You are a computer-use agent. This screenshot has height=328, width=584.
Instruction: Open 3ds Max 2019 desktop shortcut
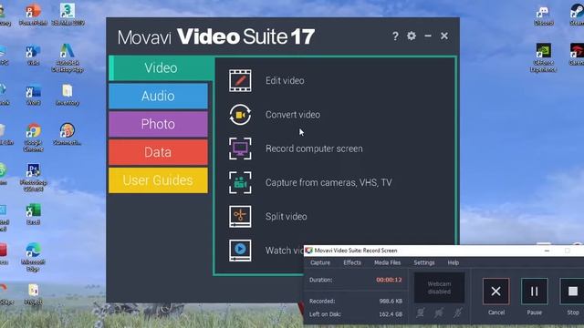tap(68, 15)
